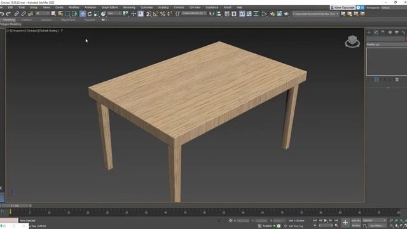
Task: Click Edit Named Selection Sets icon
Action: (x=178, y=14)
